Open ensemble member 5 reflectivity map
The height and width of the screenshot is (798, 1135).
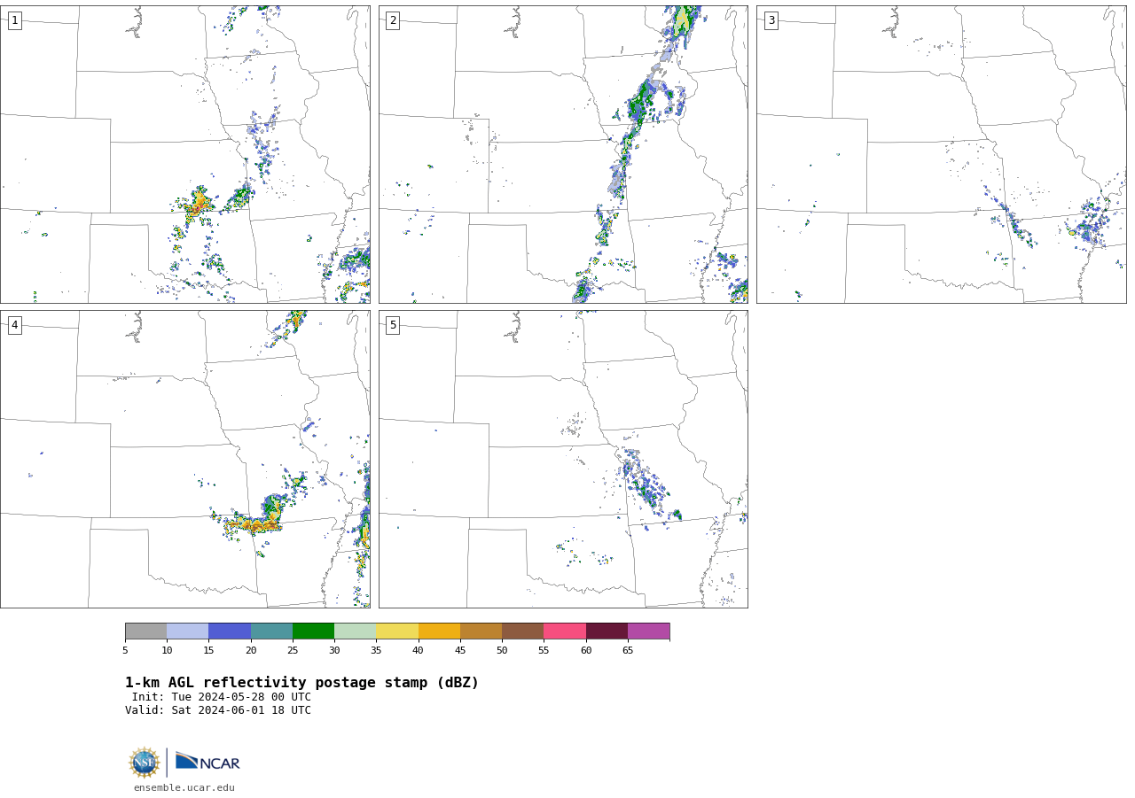pyautogui.click(x=563, y=459)
